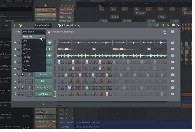Play the Channel rack pattern

(15, 25)
